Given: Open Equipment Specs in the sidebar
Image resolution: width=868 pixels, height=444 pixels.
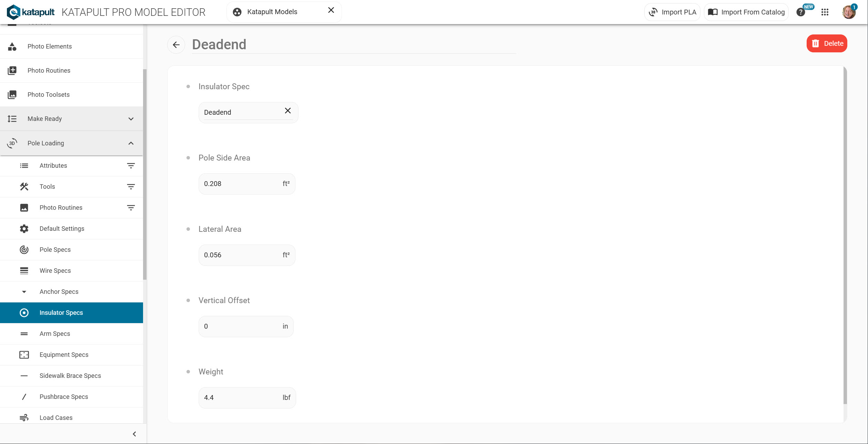Looking at the screenshot, I should point(64,355).
